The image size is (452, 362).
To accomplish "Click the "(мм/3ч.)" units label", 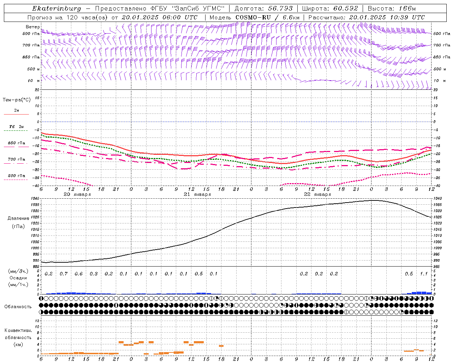I will point(18,271).
